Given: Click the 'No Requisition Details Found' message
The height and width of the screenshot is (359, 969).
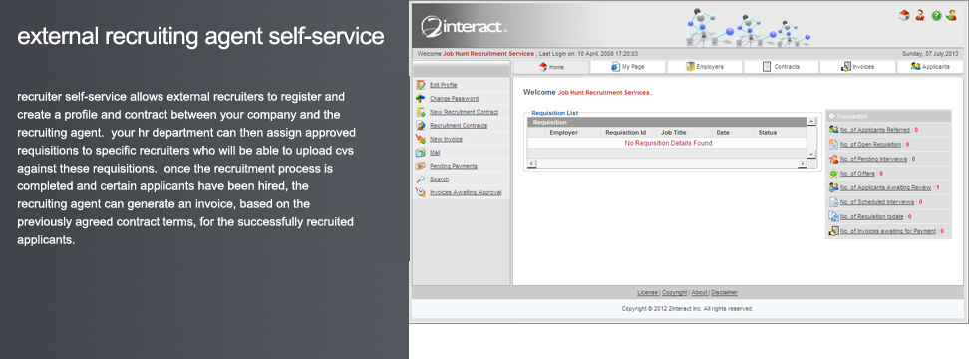Looking at the screenshot, I should coord(668,143).
